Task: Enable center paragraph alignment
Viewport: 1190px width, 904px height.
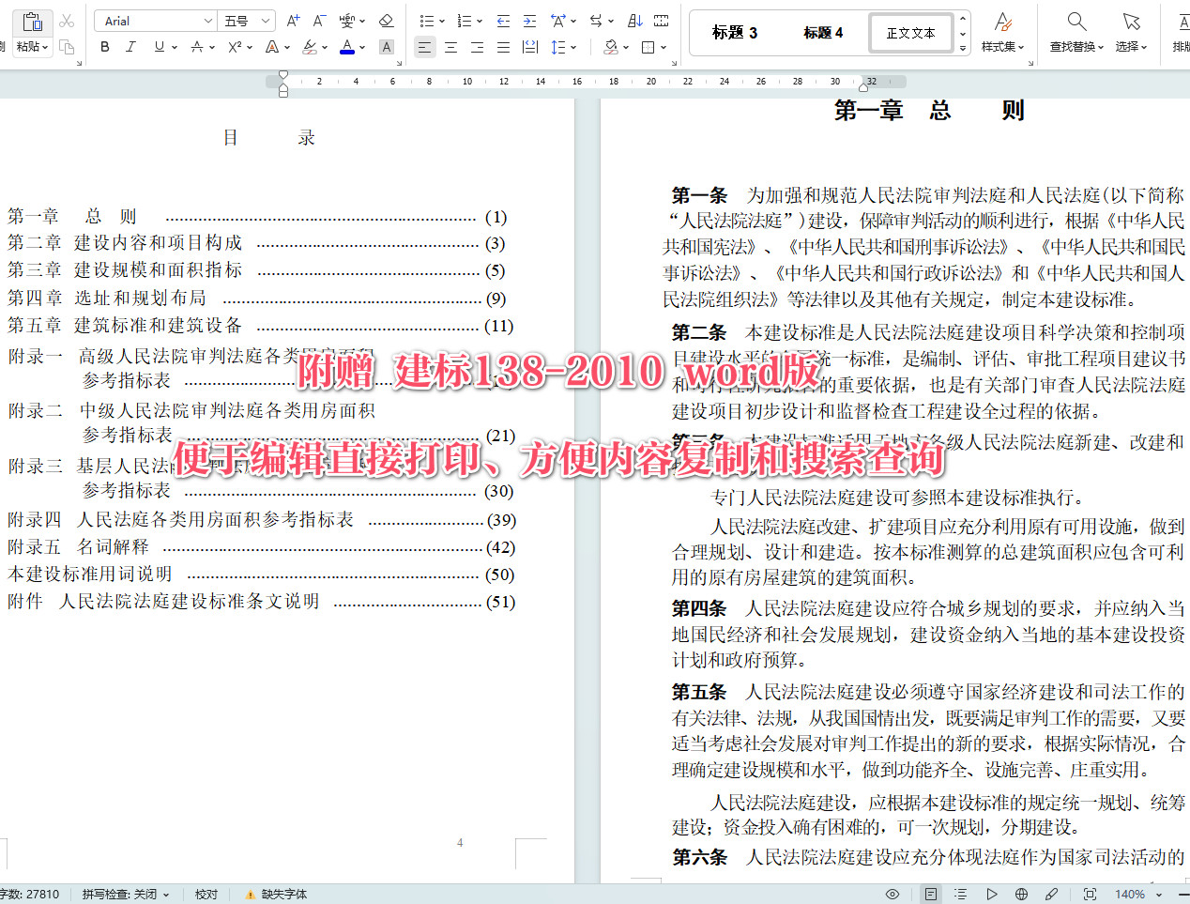Action: click(451, 46)
